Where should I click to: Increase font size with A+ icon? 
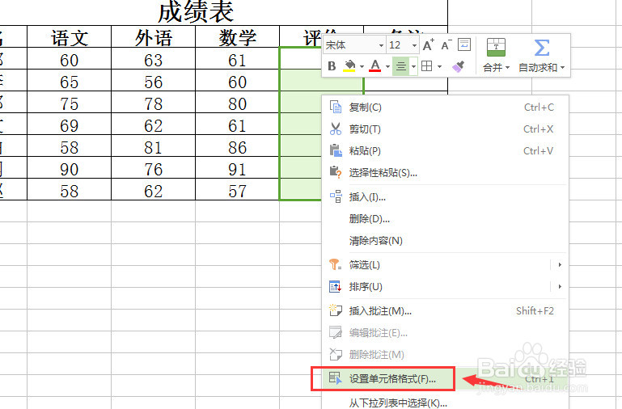tap(429, 45)
